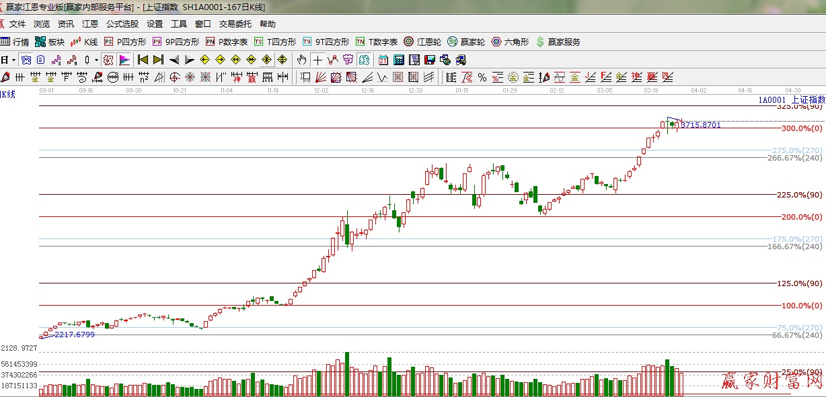Screen dimensions: 826x397
Task: Select the hand pan tool
Action: (302, 60)
